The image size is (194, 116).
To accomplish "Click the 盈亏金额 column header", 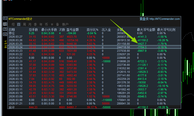I will pyautogui.click(x=73, y=30).
